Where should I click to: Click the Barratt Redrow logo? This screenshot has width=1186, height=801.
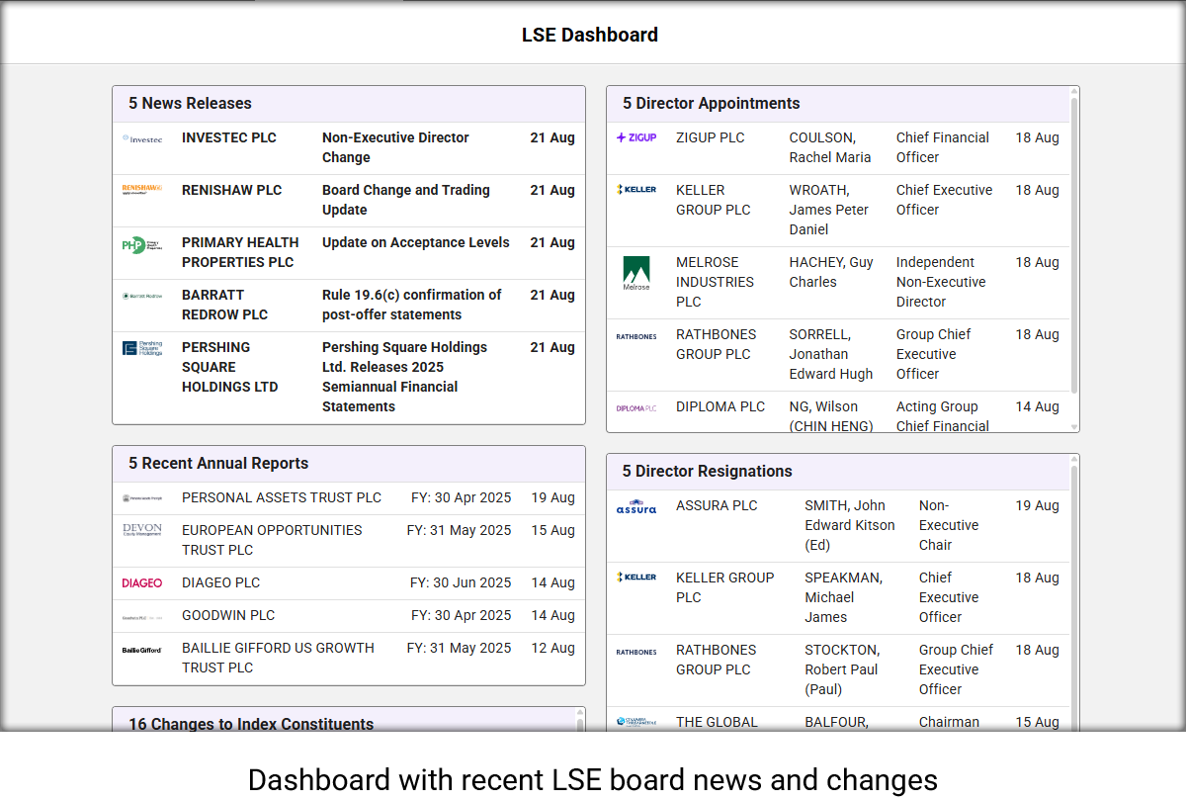142,295
